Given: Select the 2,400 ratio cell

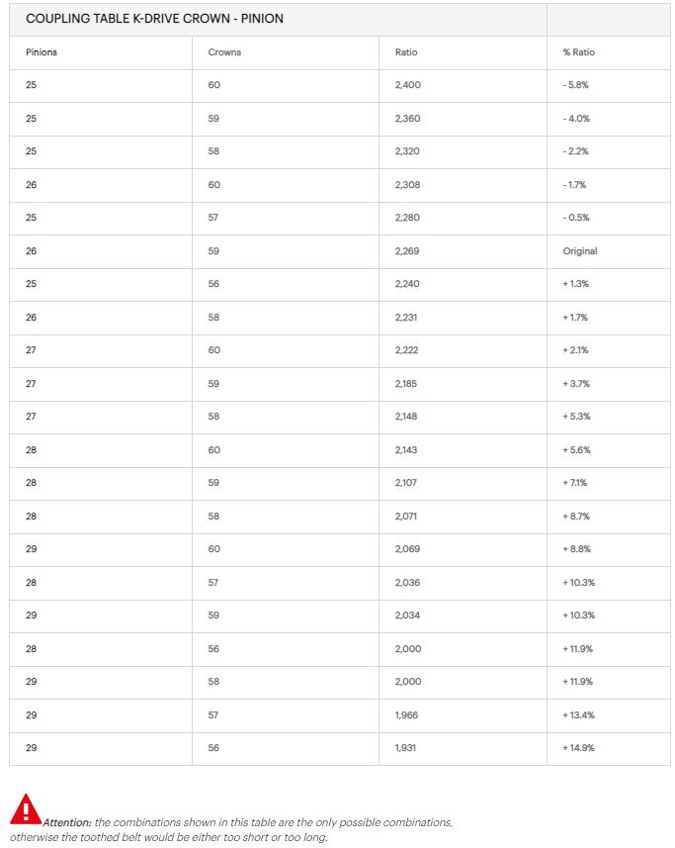Looking at the screenshot, I should click(x=407, y=85).
